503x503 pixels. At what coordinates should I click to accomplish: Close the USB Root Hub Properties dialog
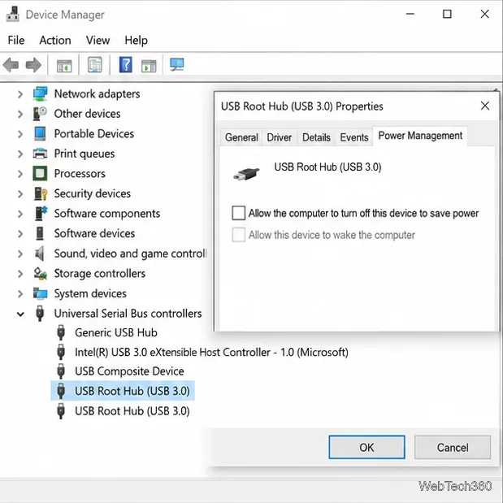[x=484, y=106]
